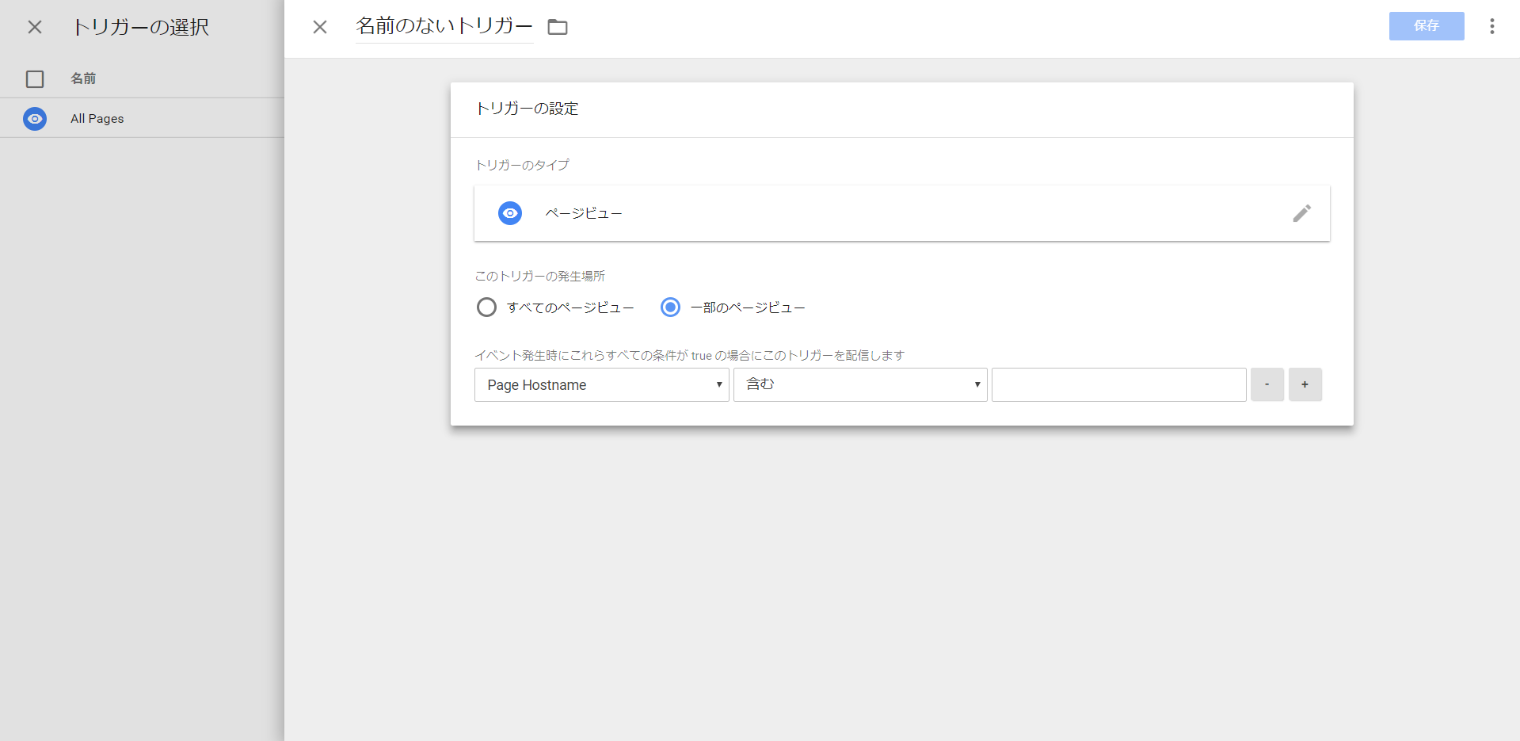This screenshot has height=741, width=1520.
Task: Click the トリガーの設定 card heading
Action: coord(527,109)
